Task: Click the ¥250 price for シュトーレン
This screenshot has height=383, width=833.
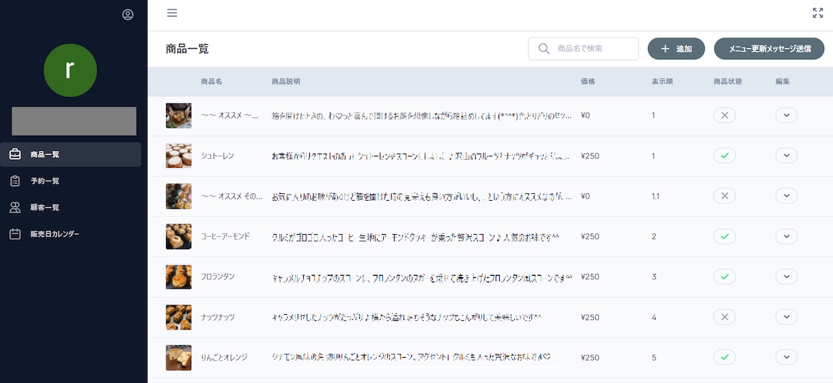Action: click(590, 156)
